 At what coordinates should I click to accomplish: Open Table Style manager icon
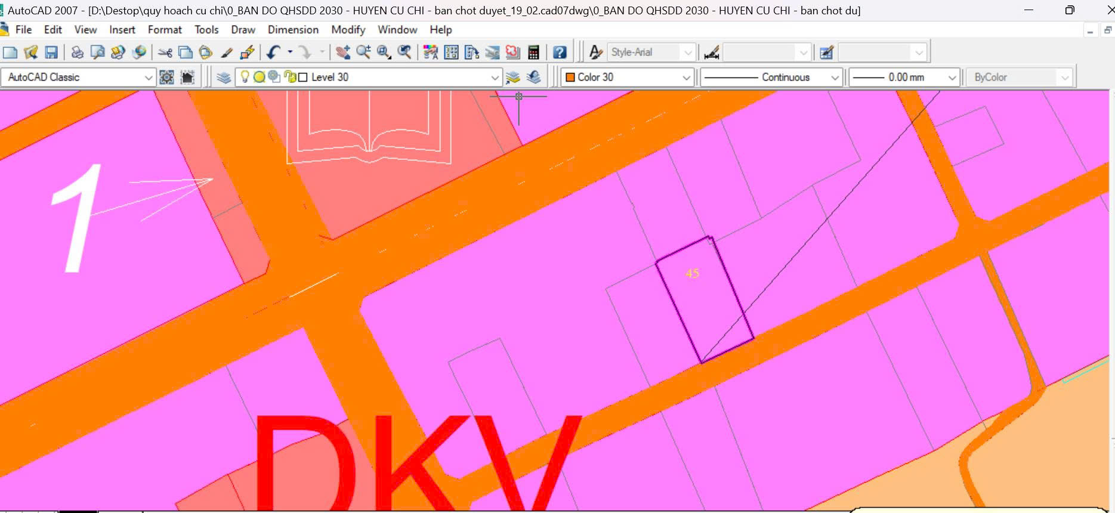[x=826, y=52]
